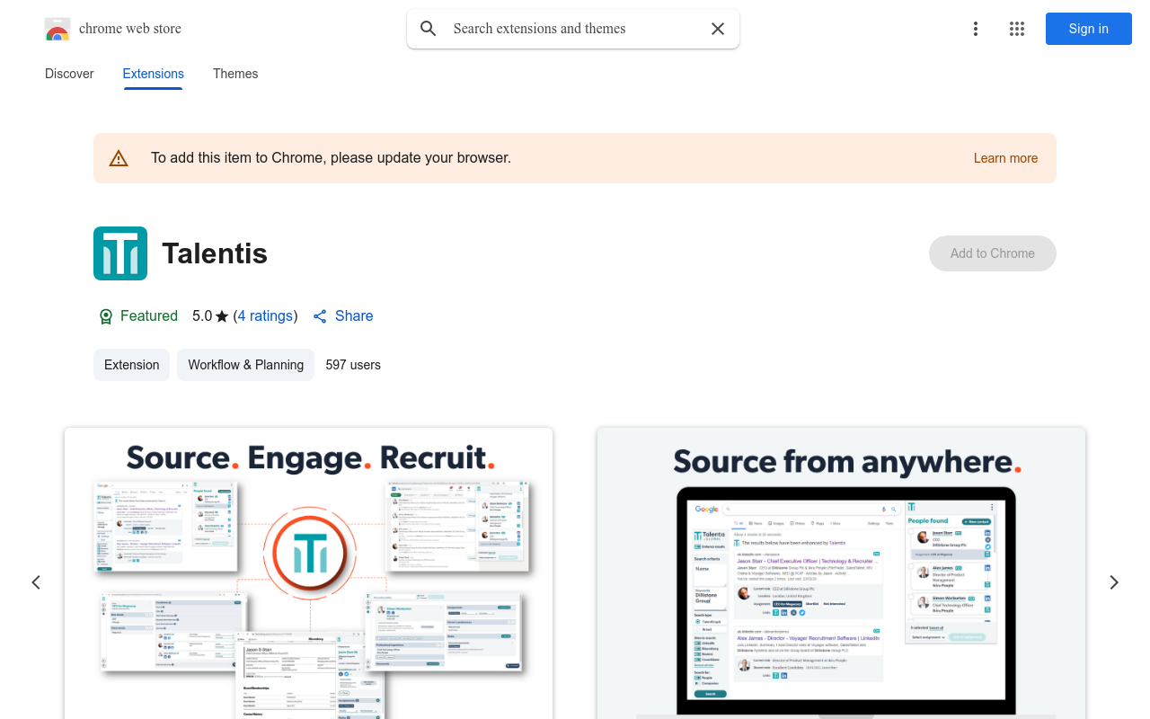This screenshot has width=1150, height=719.
Task: Click the warning triangle icon in banner
Action: (x=119, y=159)
